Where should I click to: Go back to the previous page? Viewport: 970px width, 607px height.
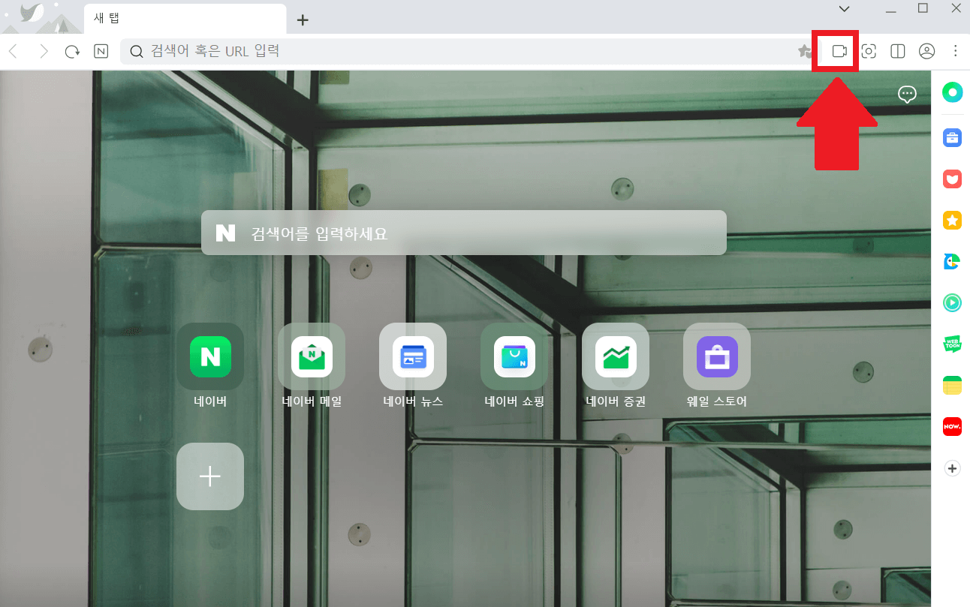13,51
